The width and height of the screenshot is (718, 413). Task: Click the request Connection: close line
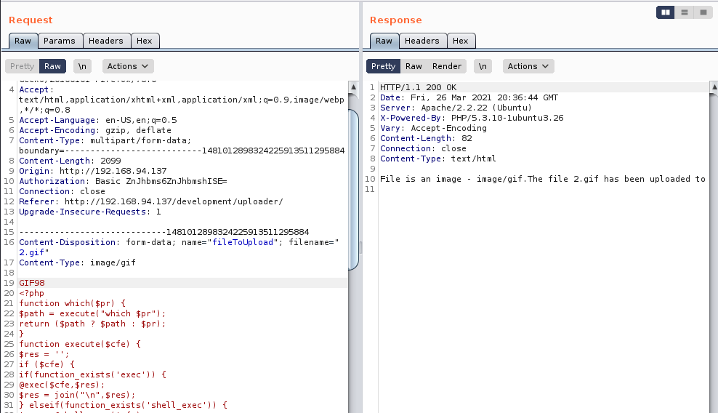(x=62, y=191)
